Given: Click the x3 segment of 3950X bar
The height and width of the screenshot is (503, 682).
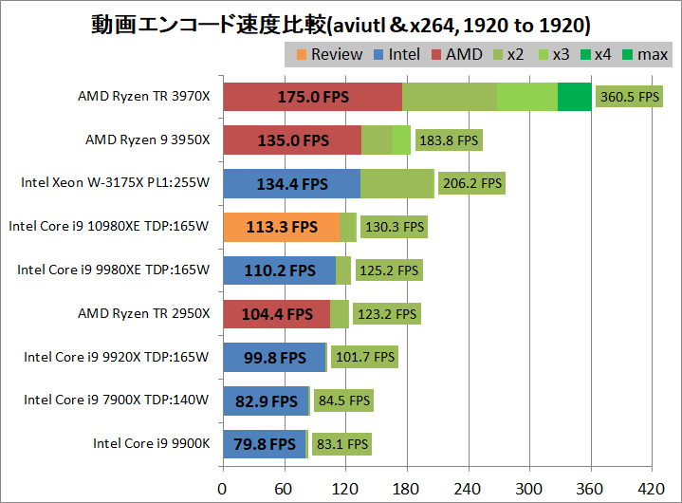Looking at the screenshot, I should pos(402,140).
